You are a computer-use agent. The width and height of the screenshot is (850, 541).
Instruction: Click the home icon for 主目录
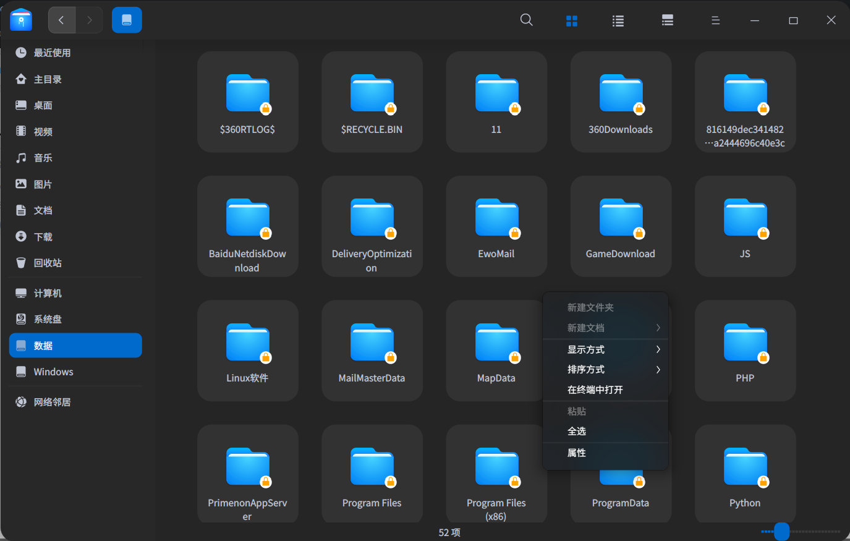coord(21,79)
